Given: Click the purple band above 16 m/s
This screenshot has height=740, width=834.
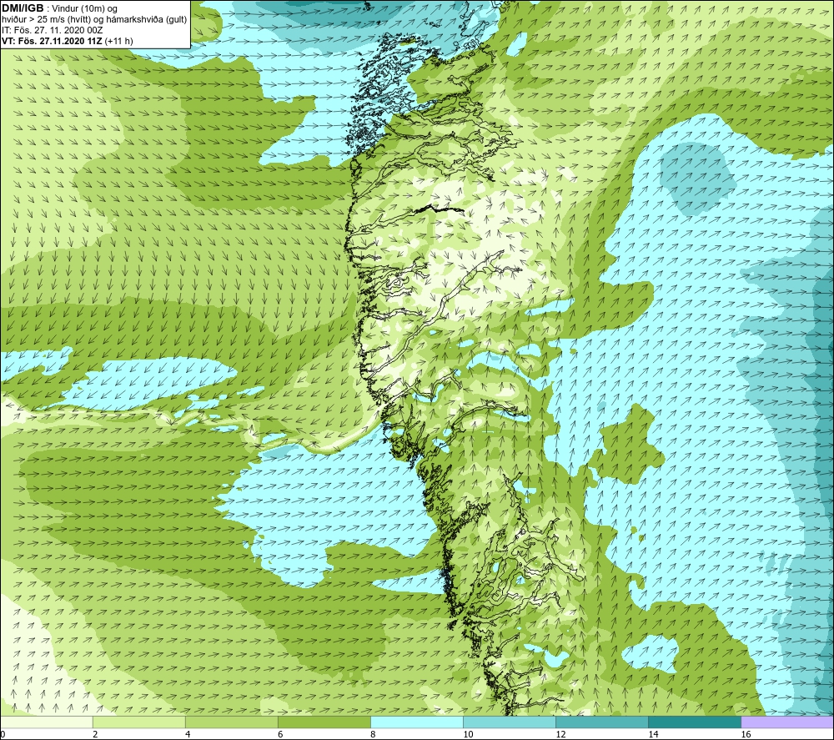Looking at the screenshot, I should (787, 722).
